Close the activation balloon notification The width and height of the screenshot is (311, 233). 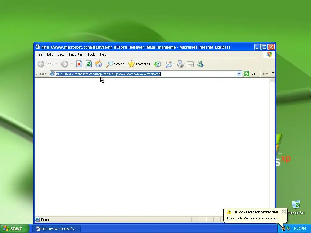(x=283, y=211)
